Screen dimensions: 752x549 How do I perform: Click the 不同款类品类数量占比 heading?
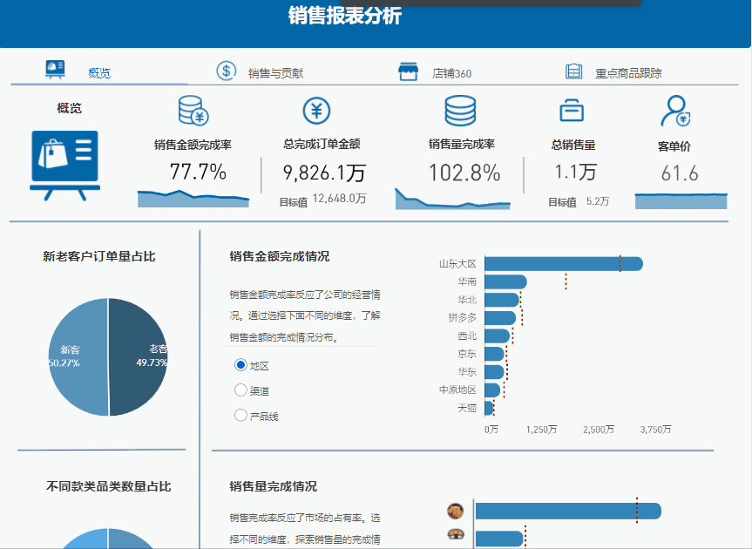coord(109,486)
